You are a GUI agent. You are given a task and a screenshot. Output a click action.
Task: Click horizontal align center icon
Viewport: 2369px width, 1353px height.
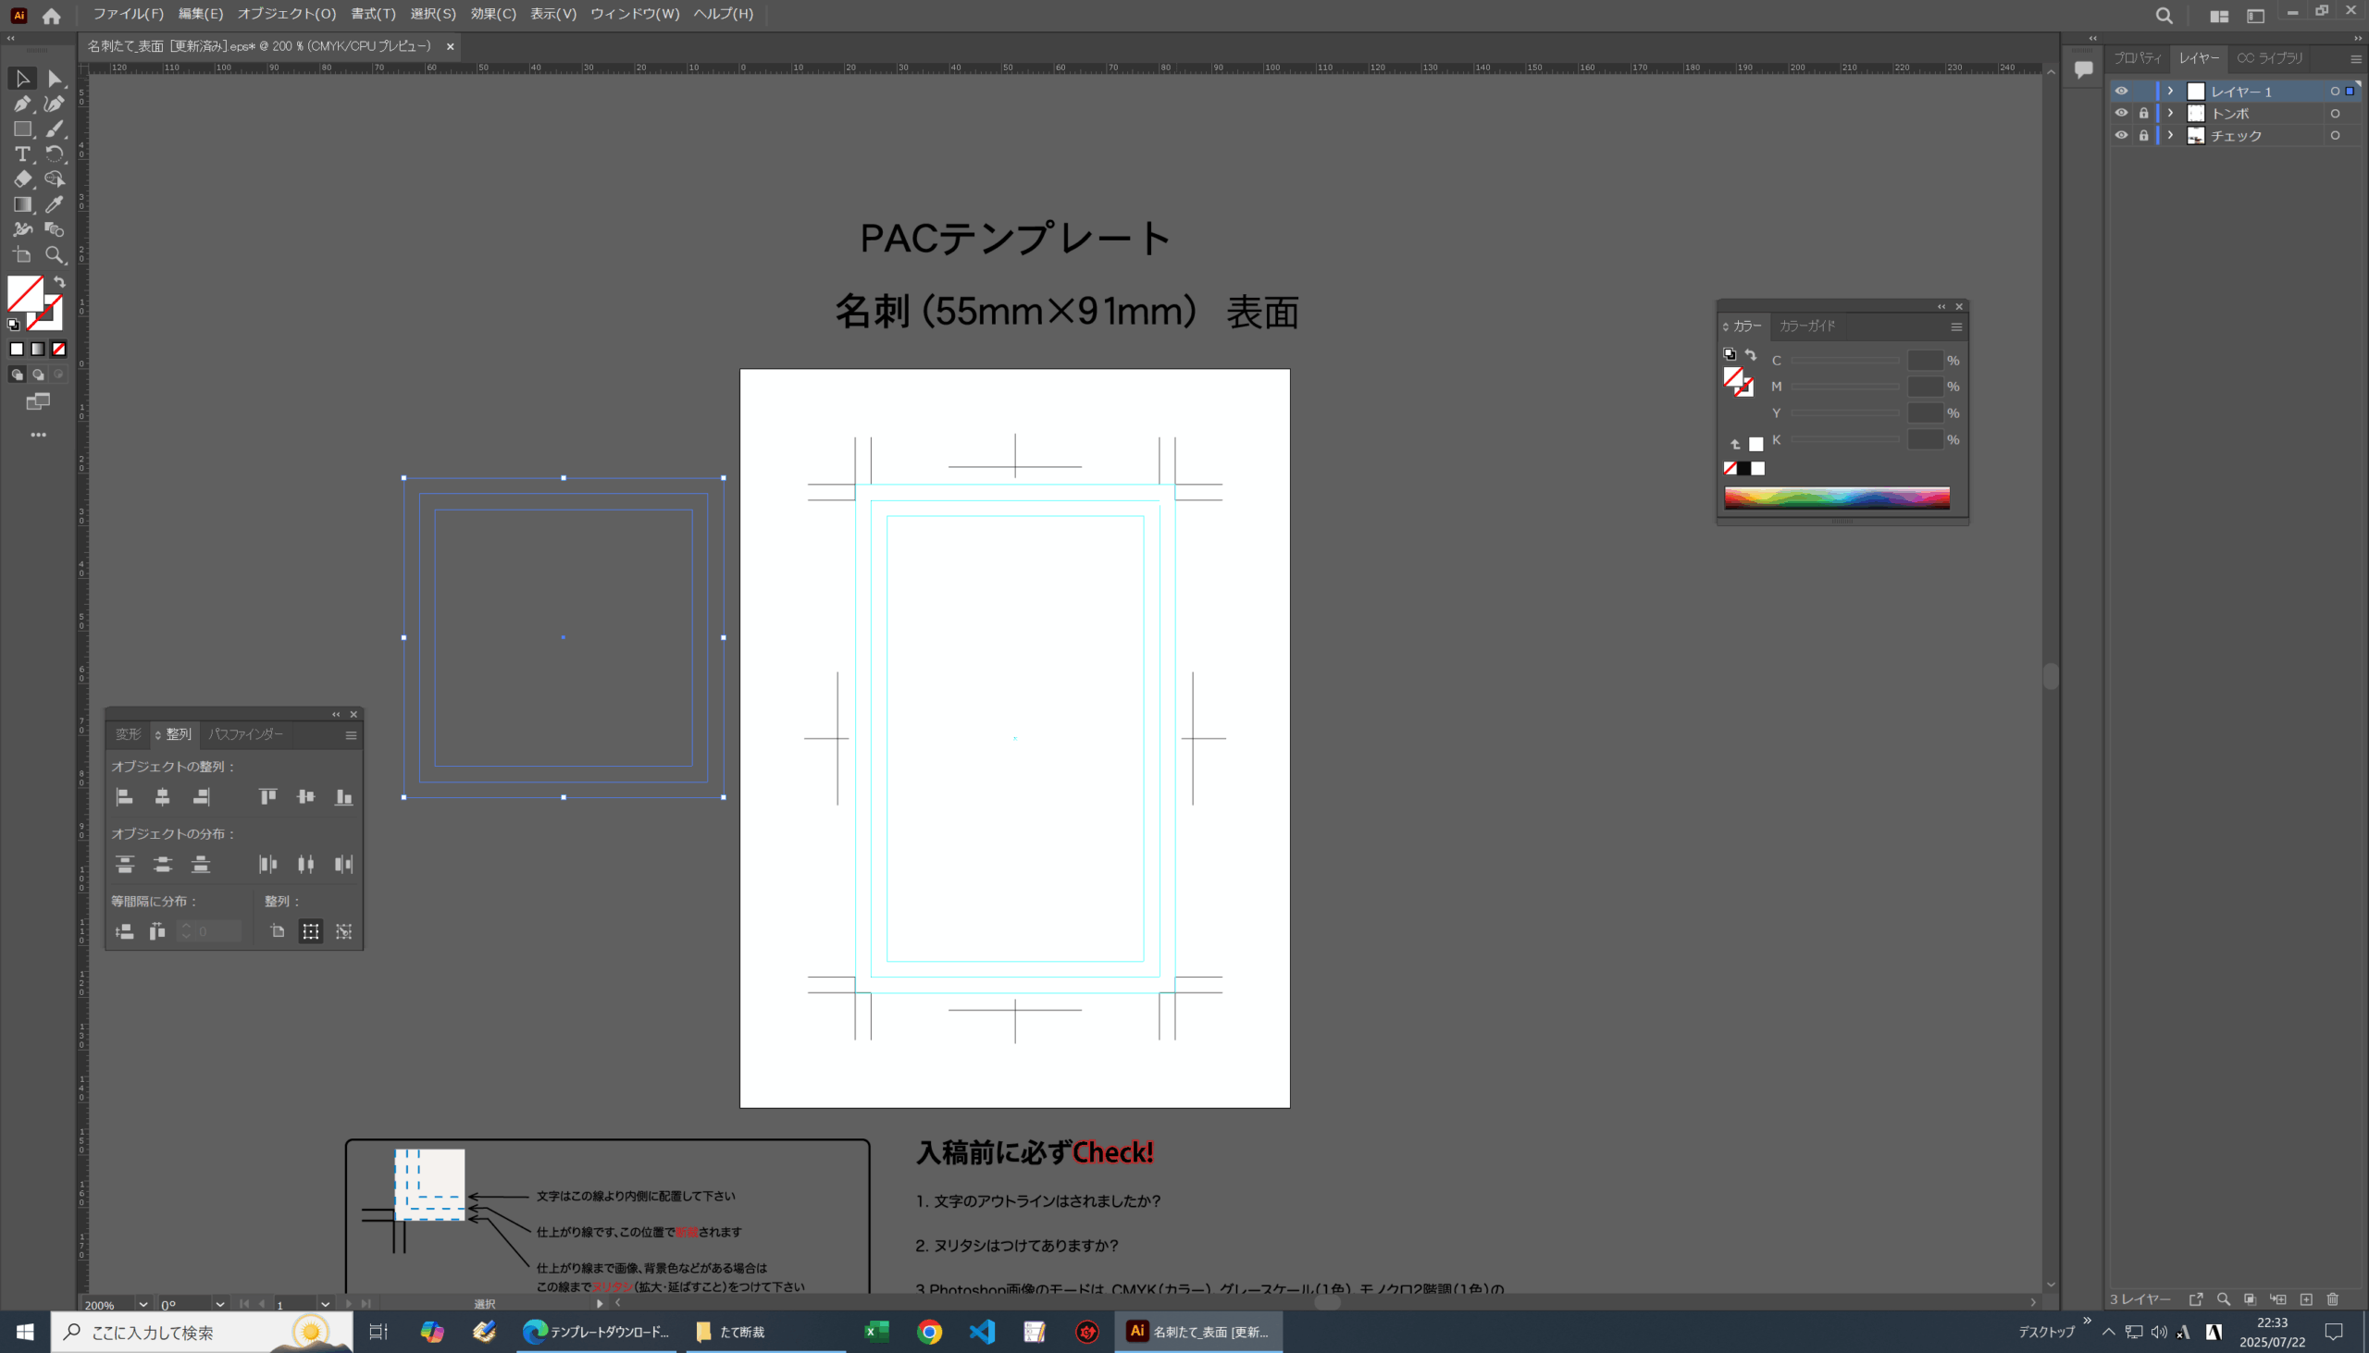163,797
